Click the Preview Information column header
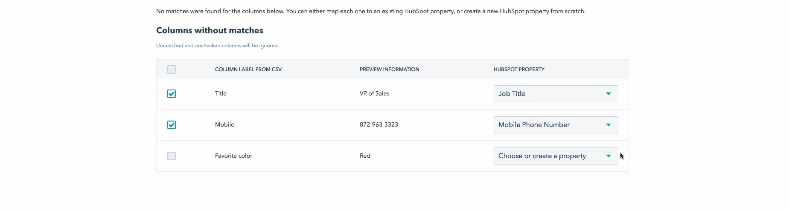 [x=389, y=69]
